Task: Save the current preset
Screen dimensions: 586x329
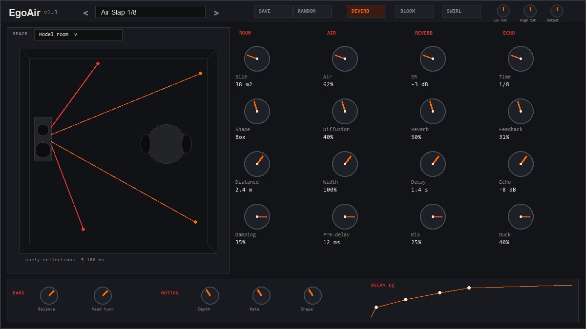Action: pyautogui.click(x=273, y=11)
